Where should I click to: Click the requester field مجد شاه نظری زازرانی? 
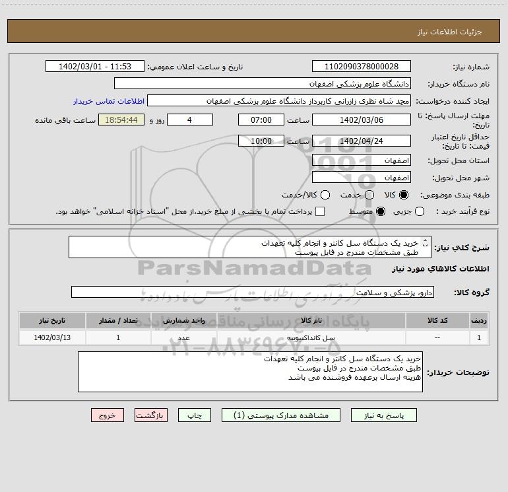[279, 100]
